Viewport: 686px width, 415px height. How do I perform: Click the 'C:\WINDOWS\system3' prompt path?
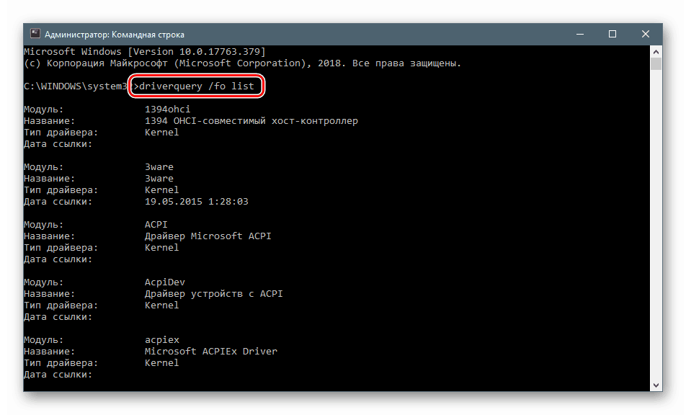[75, 86]
